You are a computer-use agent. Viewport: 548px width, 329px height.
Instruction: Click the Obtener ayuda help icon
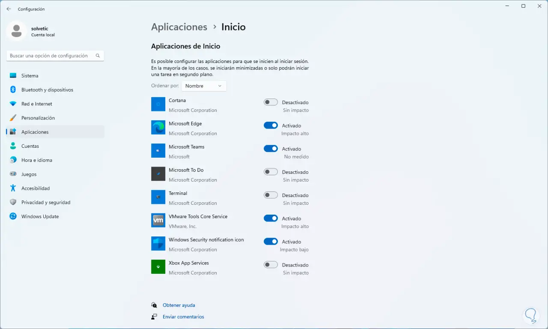[x=154, y=305]
